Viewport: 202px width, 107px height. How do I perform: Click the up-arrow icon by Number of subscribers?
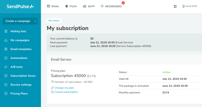(52, 81)
